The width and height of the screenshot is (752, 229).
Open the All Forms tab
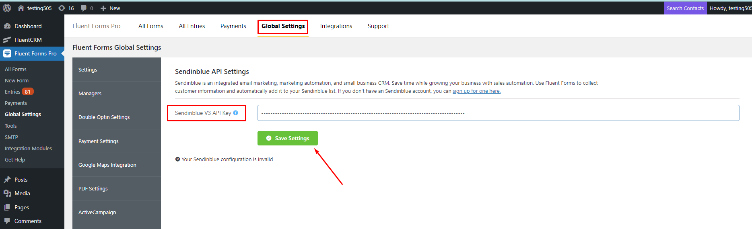coord(151,26)
